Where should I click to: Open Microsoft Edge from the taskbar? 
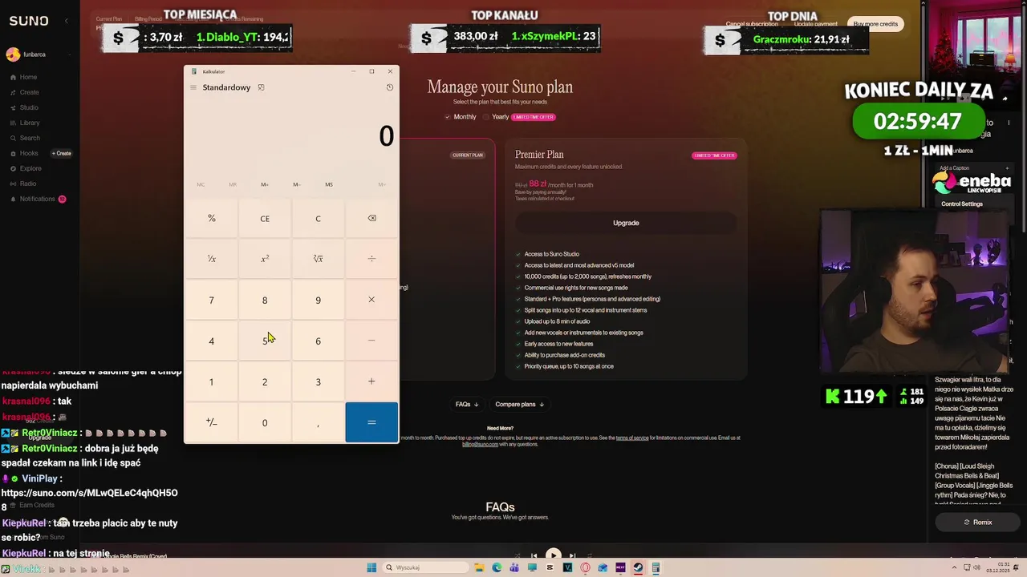(x=497, y=567)
